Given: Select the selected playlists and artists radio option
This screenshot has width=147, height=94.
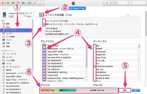Looking at the screenshot, I should [x=44, y=24].
